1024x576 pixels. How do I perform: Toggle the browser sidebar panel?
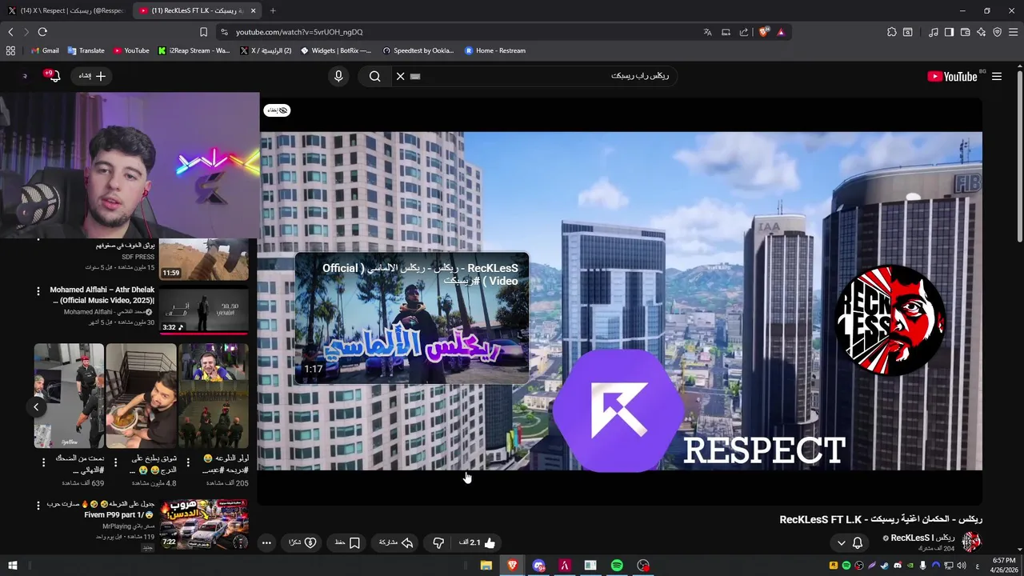[949, 32]
